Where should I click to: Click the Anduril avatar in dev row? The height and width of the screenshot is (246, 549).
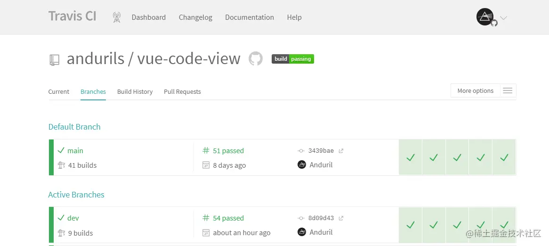(x=302, y=232)
